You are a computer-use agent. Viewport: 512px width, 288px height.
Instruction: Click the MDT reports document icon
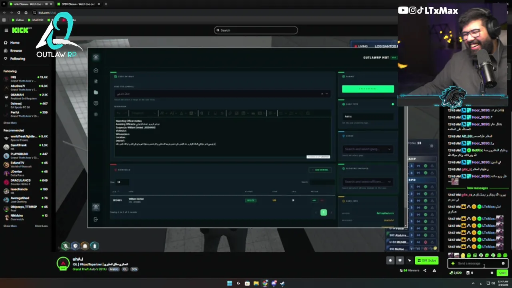coord(96,81)
